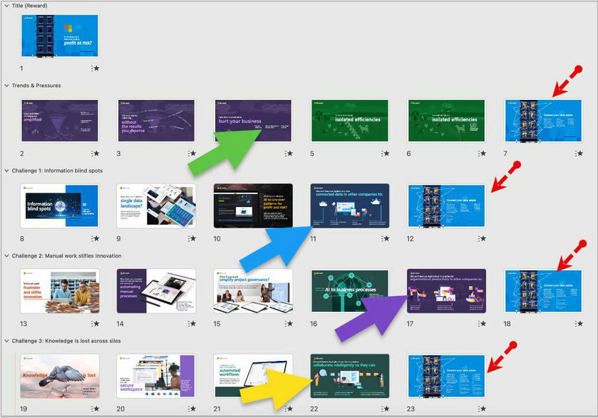Collapse the Title (Reward) section
The image size is (598, 418).
pyautogui.click(x=6, y=6)
